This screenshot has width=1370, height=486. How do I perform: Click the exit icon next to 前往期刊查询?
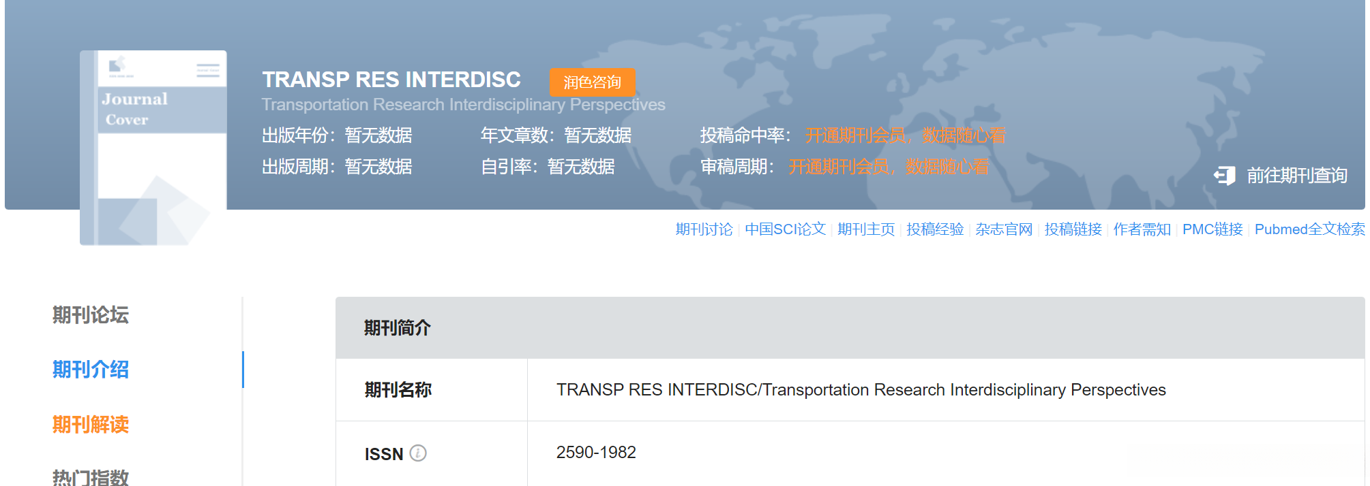click(x=1225, y=175)
